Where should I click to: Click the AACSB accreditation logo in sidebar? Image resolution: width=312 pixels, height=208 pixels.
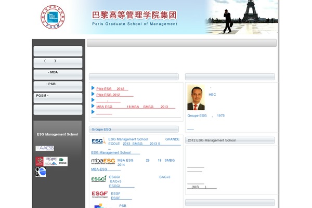(x=45, y=148)
